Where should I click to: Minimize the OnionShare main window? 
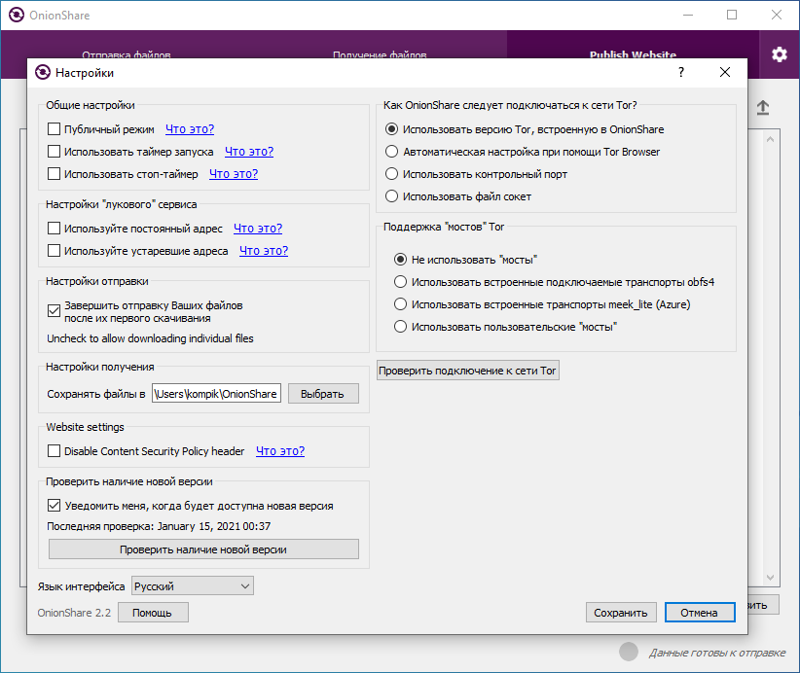click(x=688, y=15)
